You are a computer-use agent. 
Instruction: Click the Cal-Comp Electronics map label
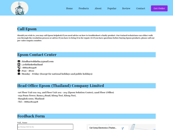coord(103,128)
